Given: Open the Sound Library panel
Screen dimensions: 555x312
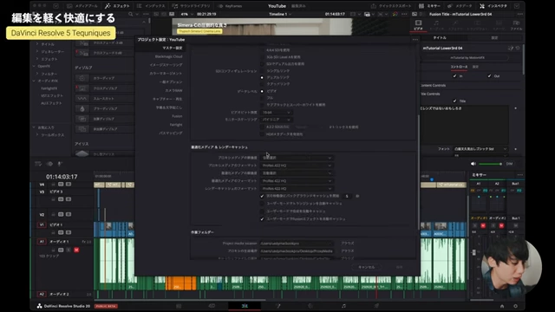Looking at the screenshot, I should [x=192, y=6].
